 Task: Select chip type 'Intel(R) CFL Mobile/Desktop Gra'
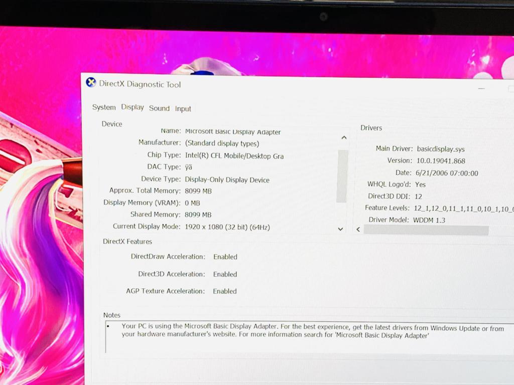tap(234, 156)
